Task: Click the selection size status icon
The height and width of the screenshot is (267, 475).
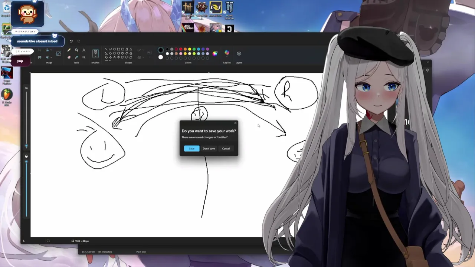Action: [48, 241]
